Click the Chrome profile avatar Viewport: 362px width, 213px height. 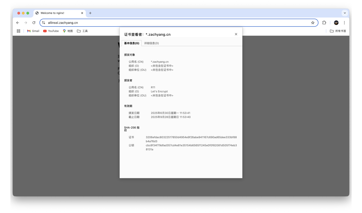point(336,23)
